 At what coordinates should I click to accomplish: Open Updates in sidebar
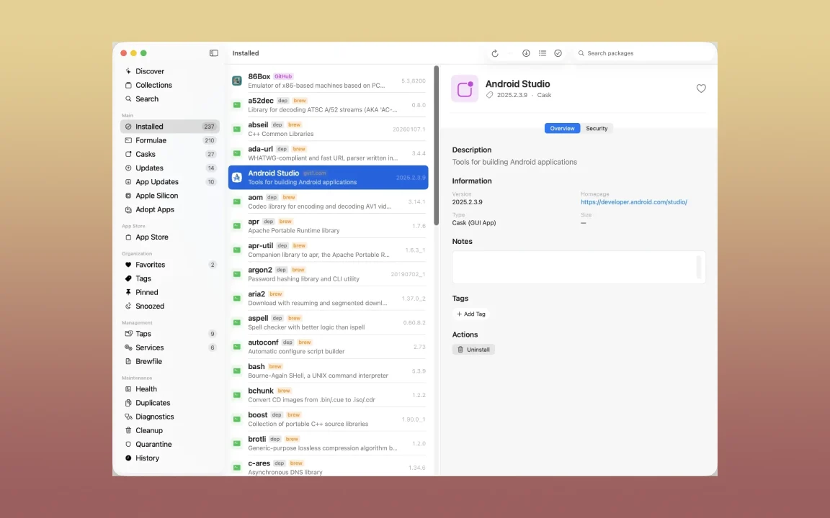click(x=169, y=168)
